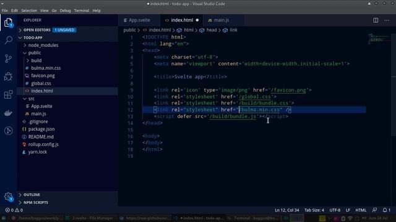Screen dimensions: 396x222
Task: Click the html breadcrumb segment
Action: click(186, 30)
